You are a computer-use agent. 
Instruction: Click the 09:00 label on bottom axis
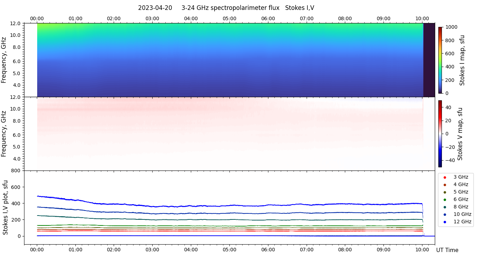pyautogui.click(x=383, y=250)
